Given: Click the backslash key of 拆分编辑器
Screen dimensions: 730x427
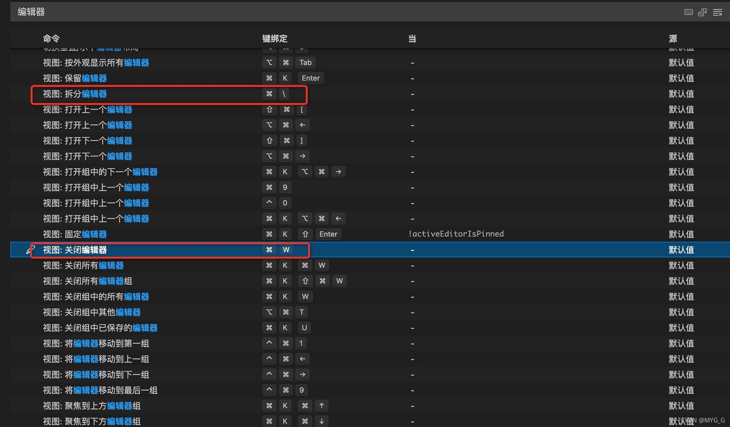Looking at the screenshot, I should click(x=284, y=94).
